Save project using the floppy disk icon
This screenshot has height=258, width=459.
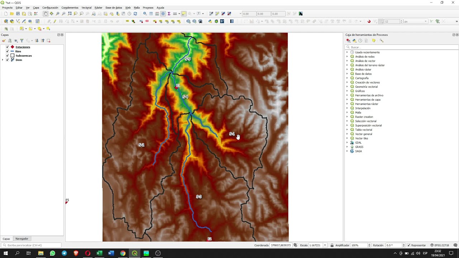(18, 14)
